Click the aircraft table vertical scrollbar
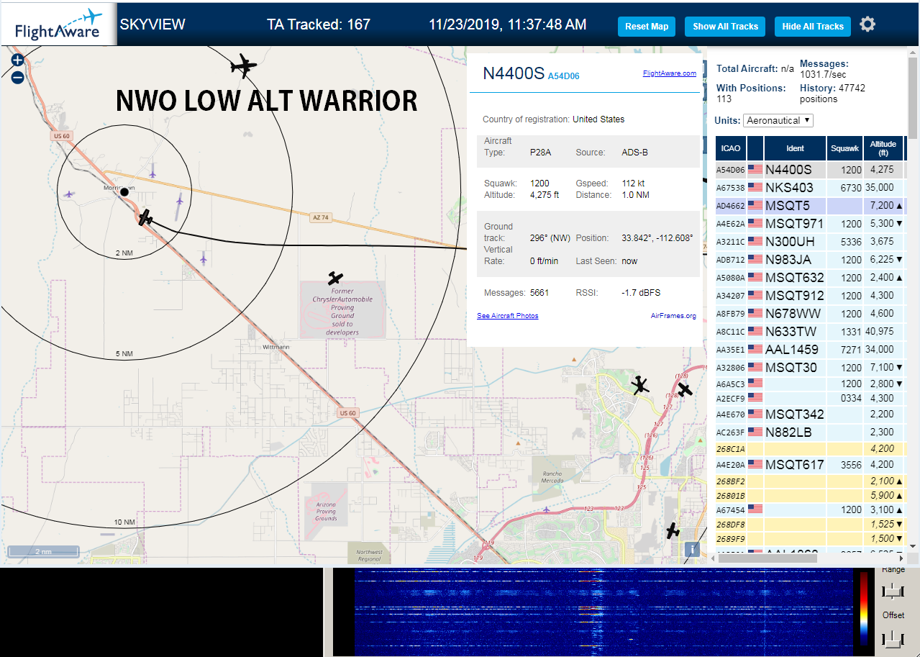 pos(913,97)
